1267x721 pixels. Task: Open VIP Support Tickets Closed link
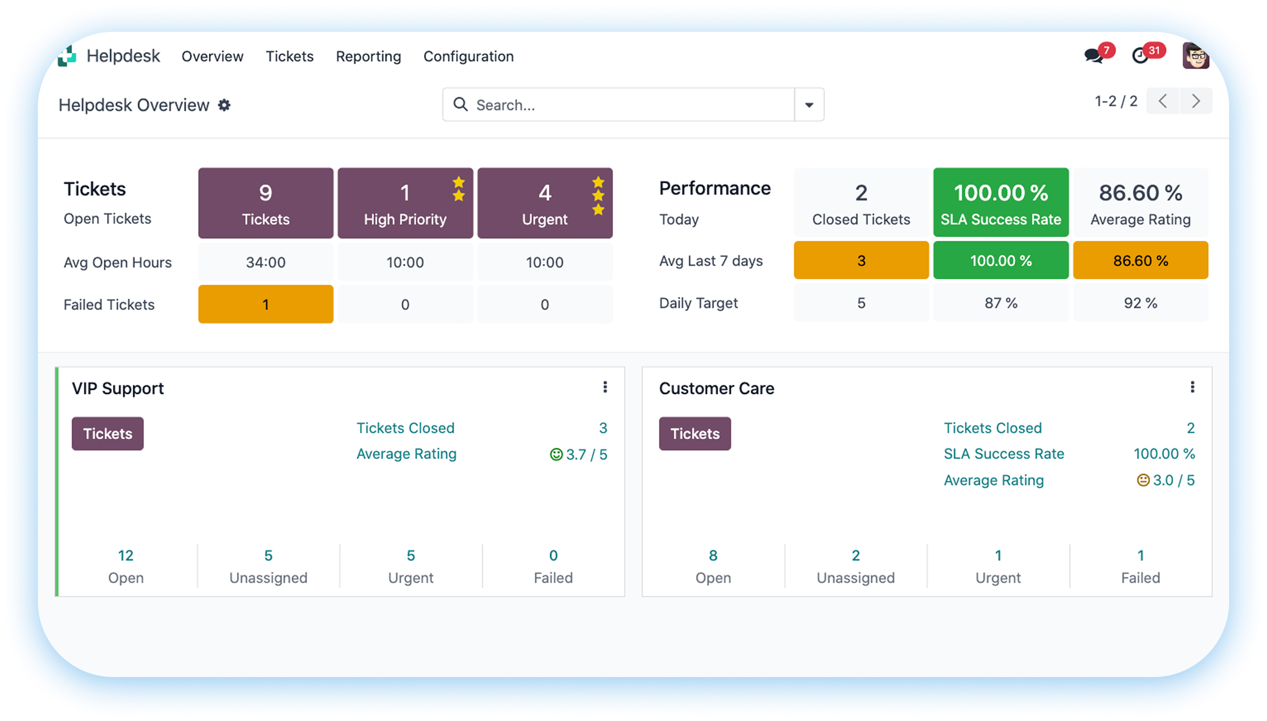[405, 428]
